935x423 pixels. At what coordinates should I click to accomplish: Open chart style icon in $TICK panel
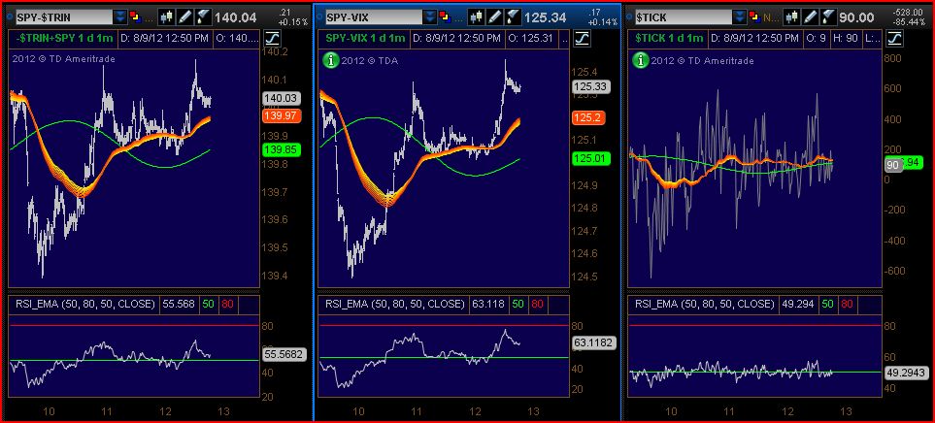(x=790, y=17)
